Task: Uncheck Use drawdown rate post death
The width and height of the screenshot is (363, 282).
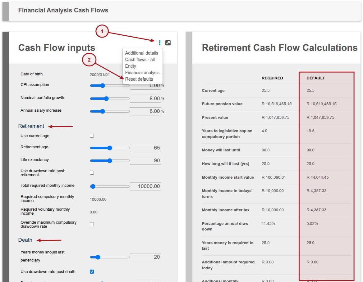Action: tap(92, 271)
